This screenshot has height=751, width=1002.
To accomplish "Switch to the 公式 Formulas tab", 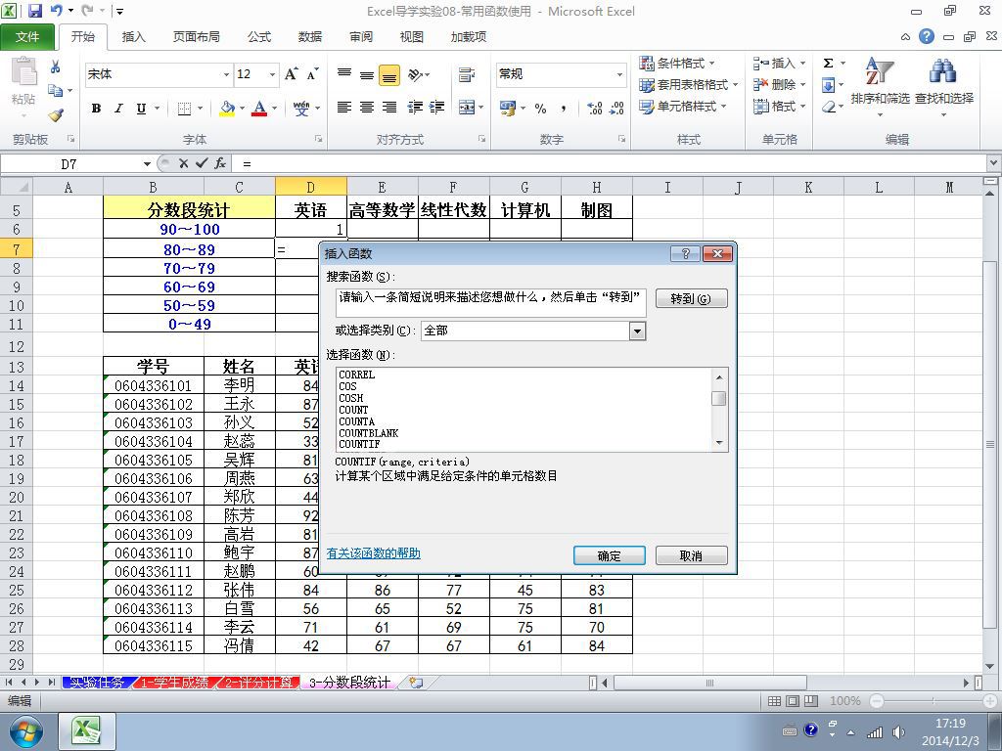I will 259,37.
